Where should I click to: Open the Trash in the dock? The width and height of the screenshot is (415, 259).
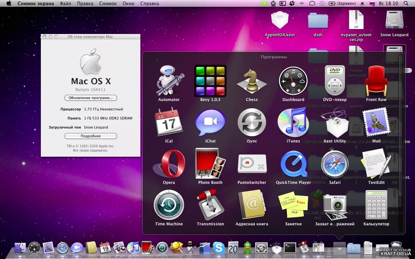(x=396, y=248)
